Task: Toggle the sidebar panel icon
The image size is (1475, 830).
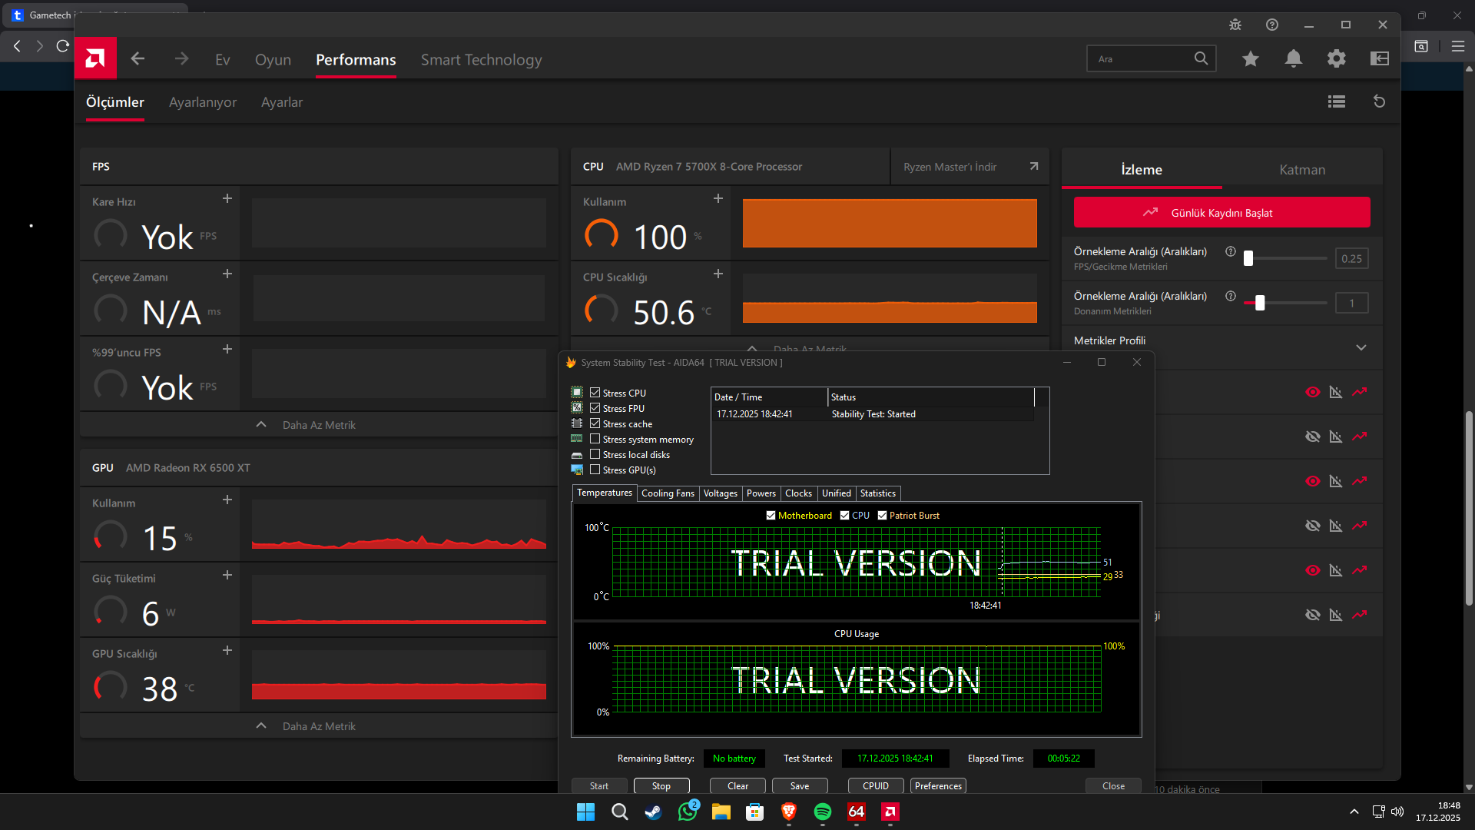Action: tap(1380, 58)
